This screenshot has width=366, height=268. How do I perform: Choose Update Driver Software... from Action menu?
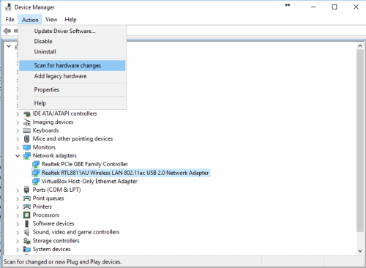coord(72,31)
